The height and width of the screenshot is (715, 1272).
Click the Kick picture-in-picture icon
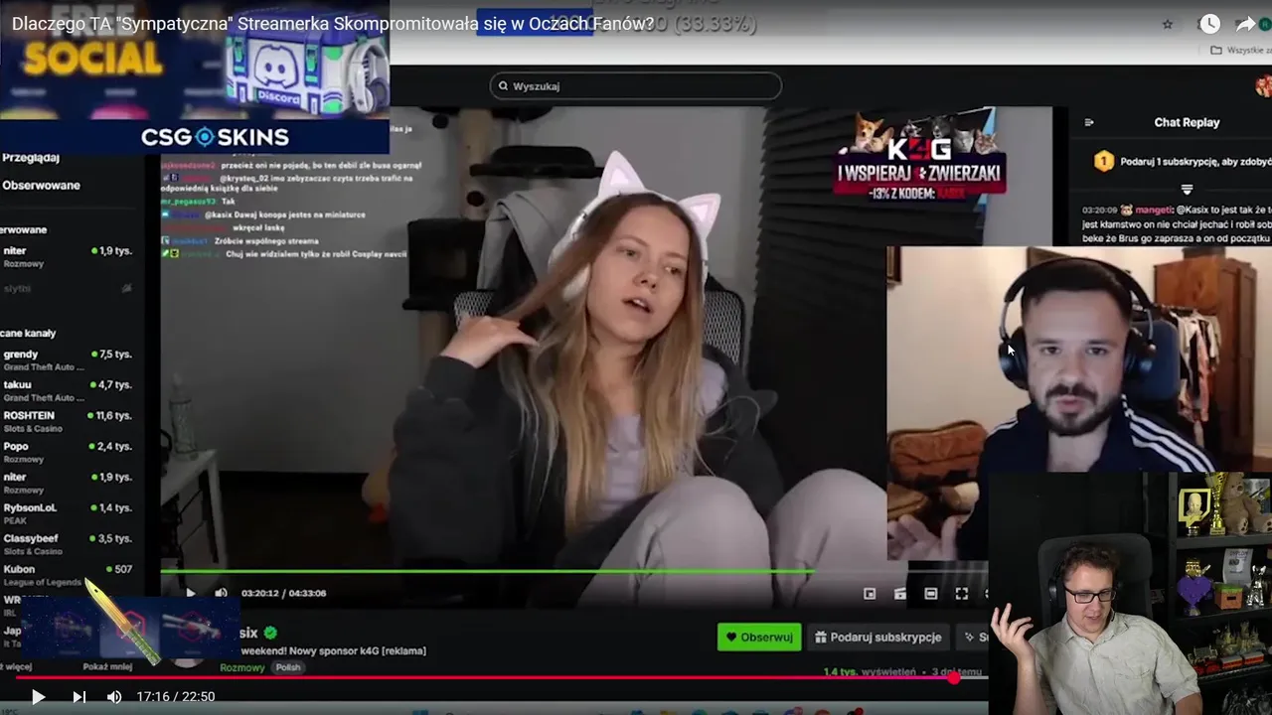pos(870,594)
